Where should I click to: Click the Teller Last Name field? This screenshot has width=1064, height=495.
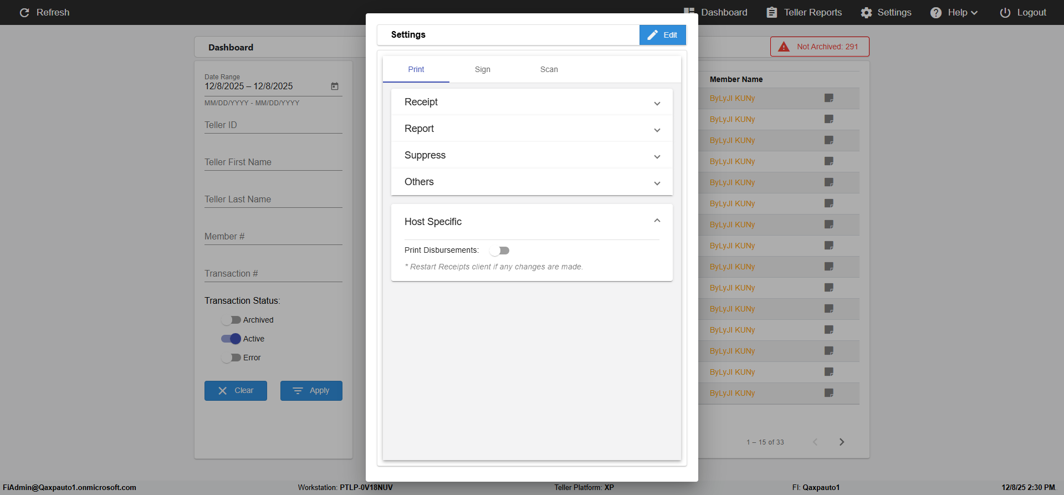point(273,200)
